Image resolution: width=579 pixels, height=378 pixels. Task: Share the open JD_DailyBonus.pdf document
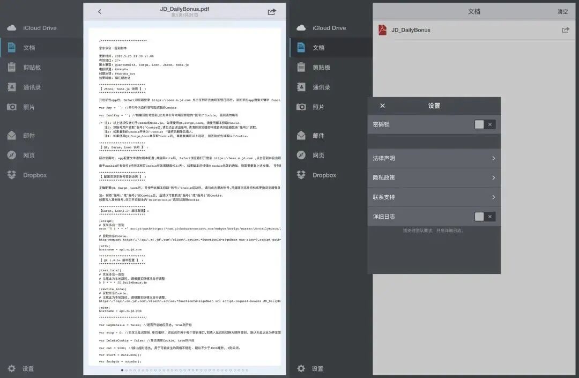click(x=272, y=11)
